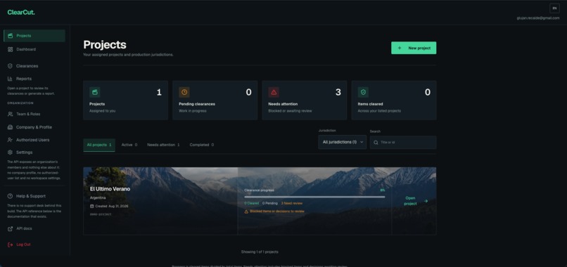The width and height of the screenshot is (567, 267).
Task: Click the plus icon on New project
Action: point(400,48)
